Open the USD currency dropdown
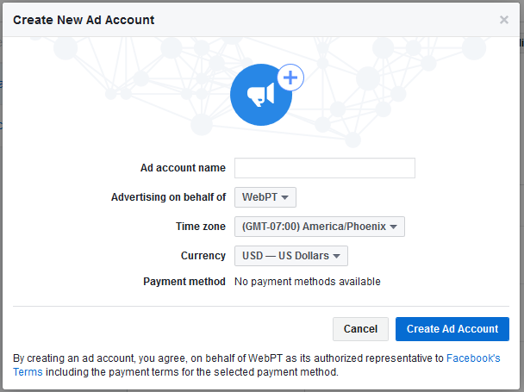 [291, 256]
